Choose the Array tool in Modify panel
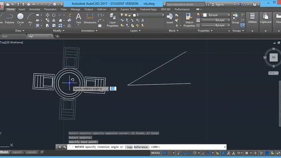Screen dimensions: 281x158 [x=60, y=25]
